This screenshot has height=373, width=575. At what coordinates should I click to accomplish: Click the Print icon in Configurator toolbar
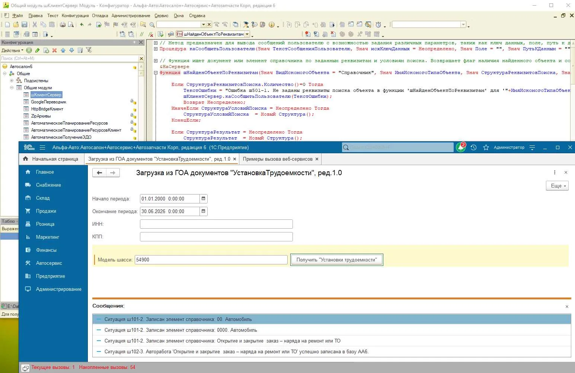[x=63, y=25]
